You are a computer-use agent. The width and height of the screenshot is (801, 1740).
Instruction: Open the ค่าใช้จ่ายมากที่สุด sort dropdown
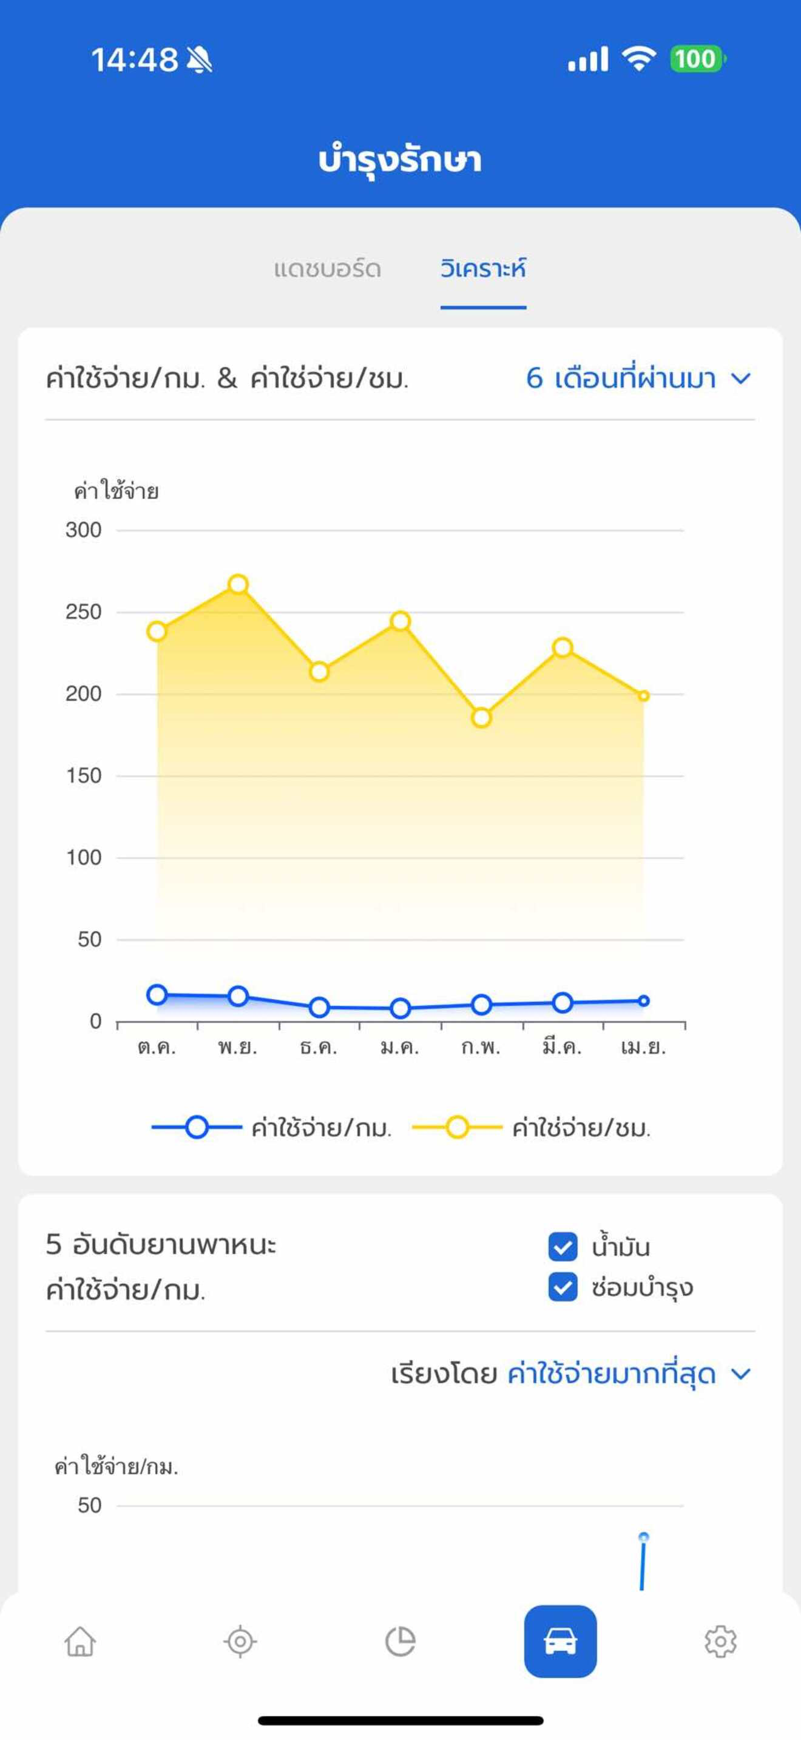pyautogui.click(x=629, y=1374)
